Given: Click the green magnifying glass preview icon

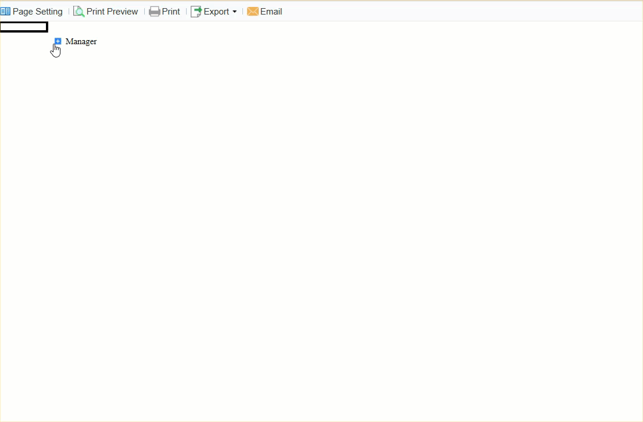Looking at the screenshot, I should pyautogui.click(x=78, y=11).
